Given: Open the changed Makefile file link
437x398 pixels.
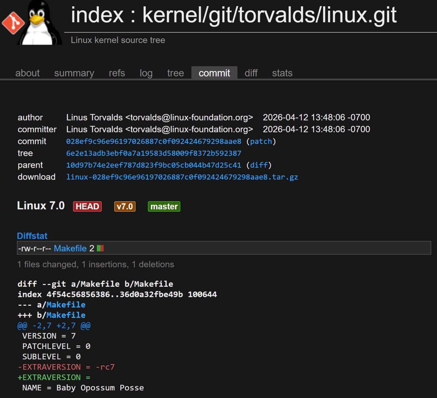Looking at the screenshot, I should tap(70, 248).
